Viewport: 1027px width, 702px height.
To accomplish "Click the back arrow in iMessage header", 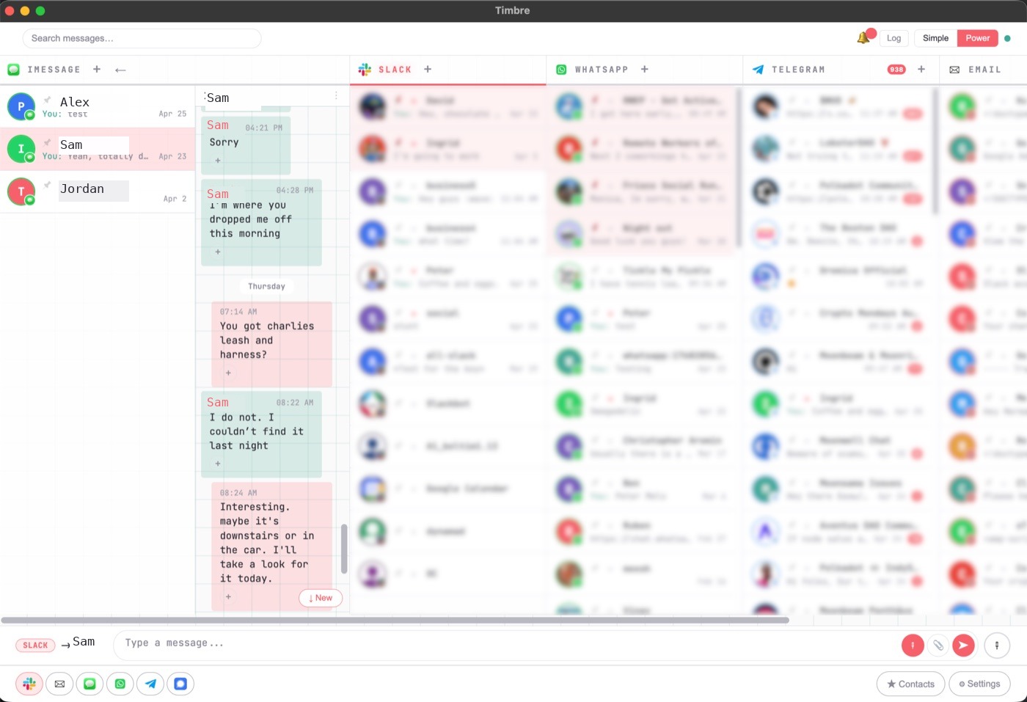I will point(121,70).
